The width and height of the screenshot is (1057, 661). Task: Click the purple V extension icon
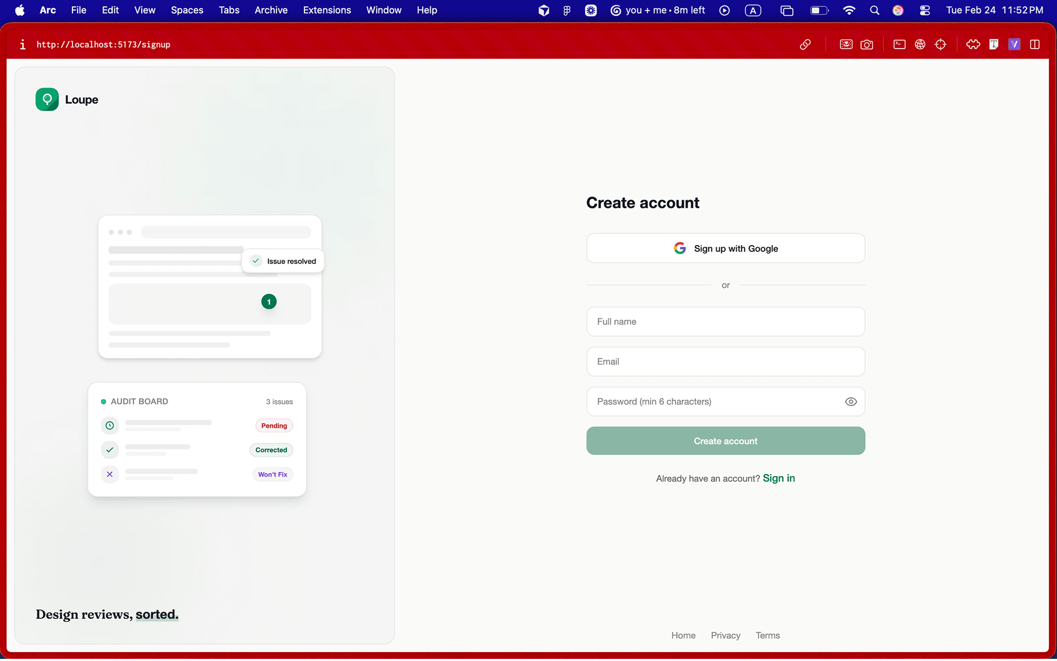[1014, 44]
